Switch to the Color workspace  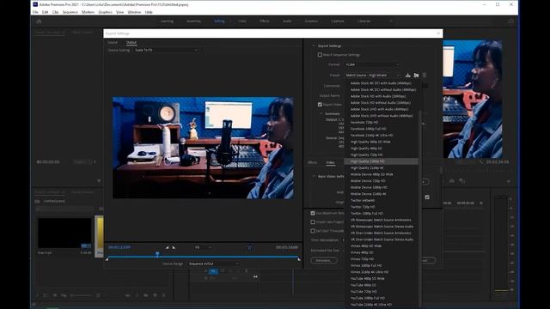tap(242, 21)
